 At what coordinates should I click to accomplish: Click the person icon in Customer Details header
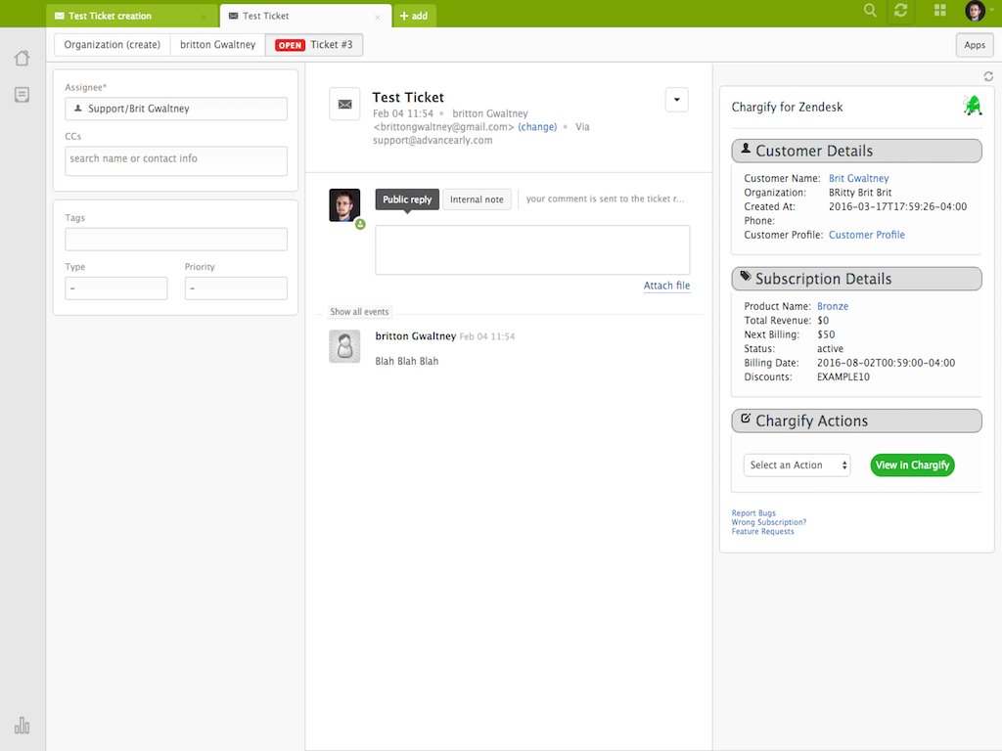[745, 149]
